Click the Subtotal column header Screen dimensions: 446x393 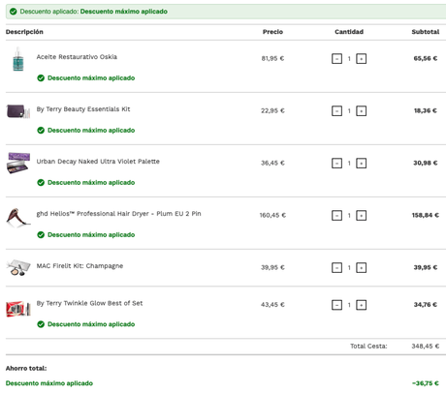click(x=426, y=32)
